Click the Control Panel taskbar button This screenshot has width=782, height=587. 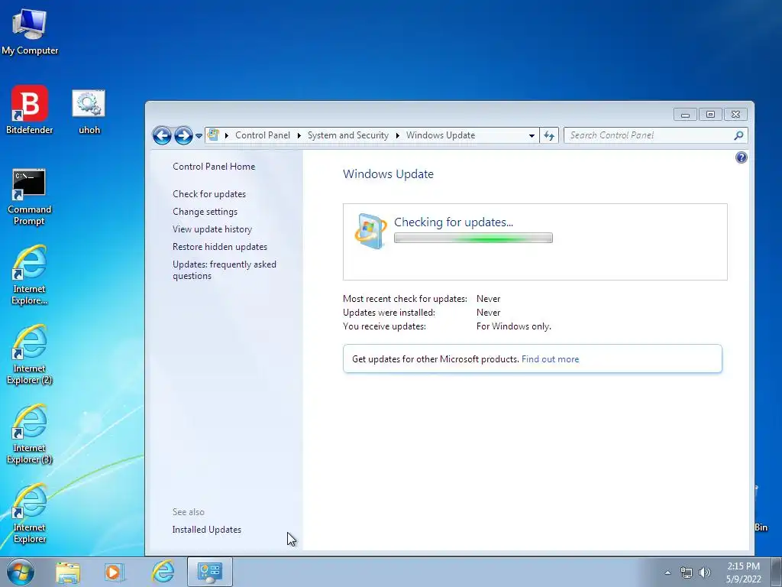point(209,572)
